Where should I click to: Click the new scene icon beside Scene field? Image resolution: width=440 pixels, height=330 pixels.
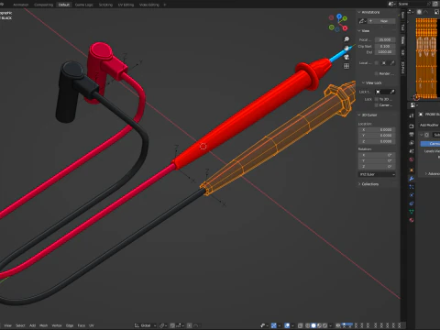click(x=435, y=4)
